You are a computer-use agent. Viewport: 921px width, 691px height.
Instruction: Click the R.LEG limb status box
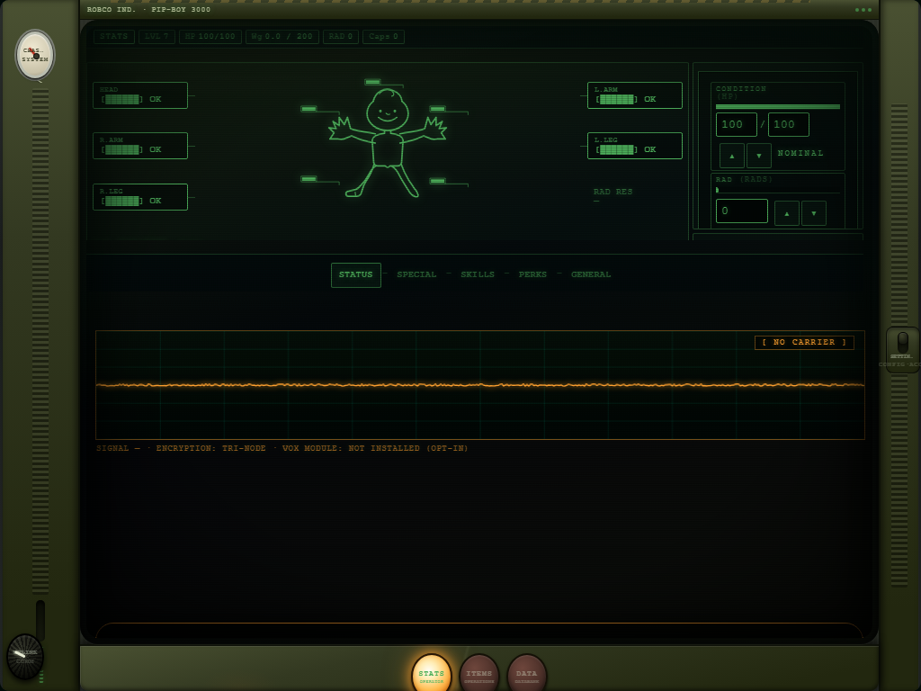[140, 197]
